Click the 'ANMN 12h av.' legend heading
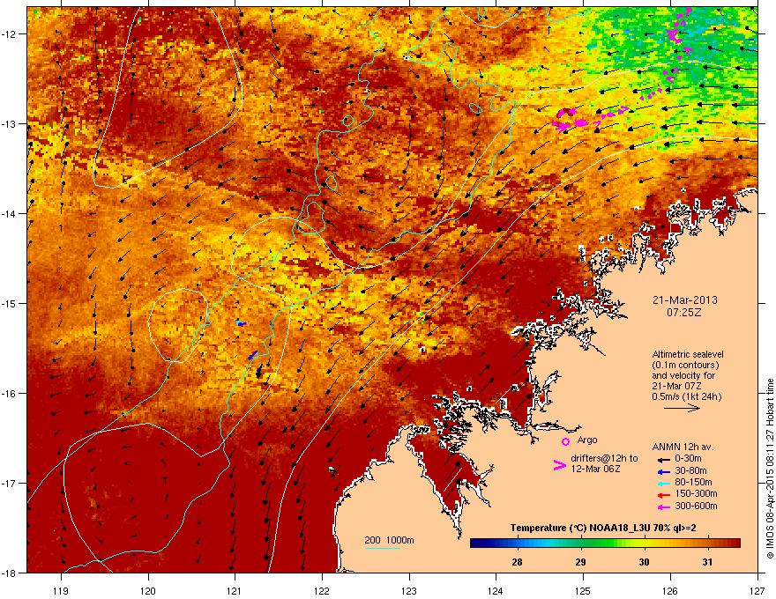The height and width of the screenshot is (599, 776). [683, 447]
